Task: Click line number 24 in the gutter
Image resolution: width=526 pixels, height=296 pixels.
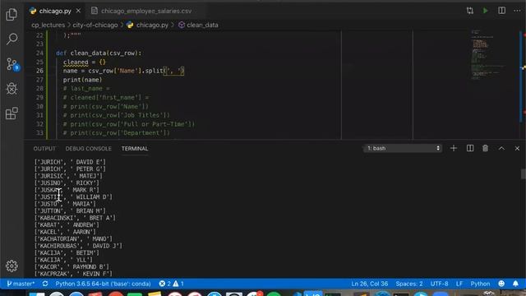Action: [39, 53]
